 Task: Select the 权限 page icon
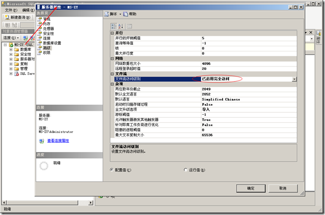point(39,53)
